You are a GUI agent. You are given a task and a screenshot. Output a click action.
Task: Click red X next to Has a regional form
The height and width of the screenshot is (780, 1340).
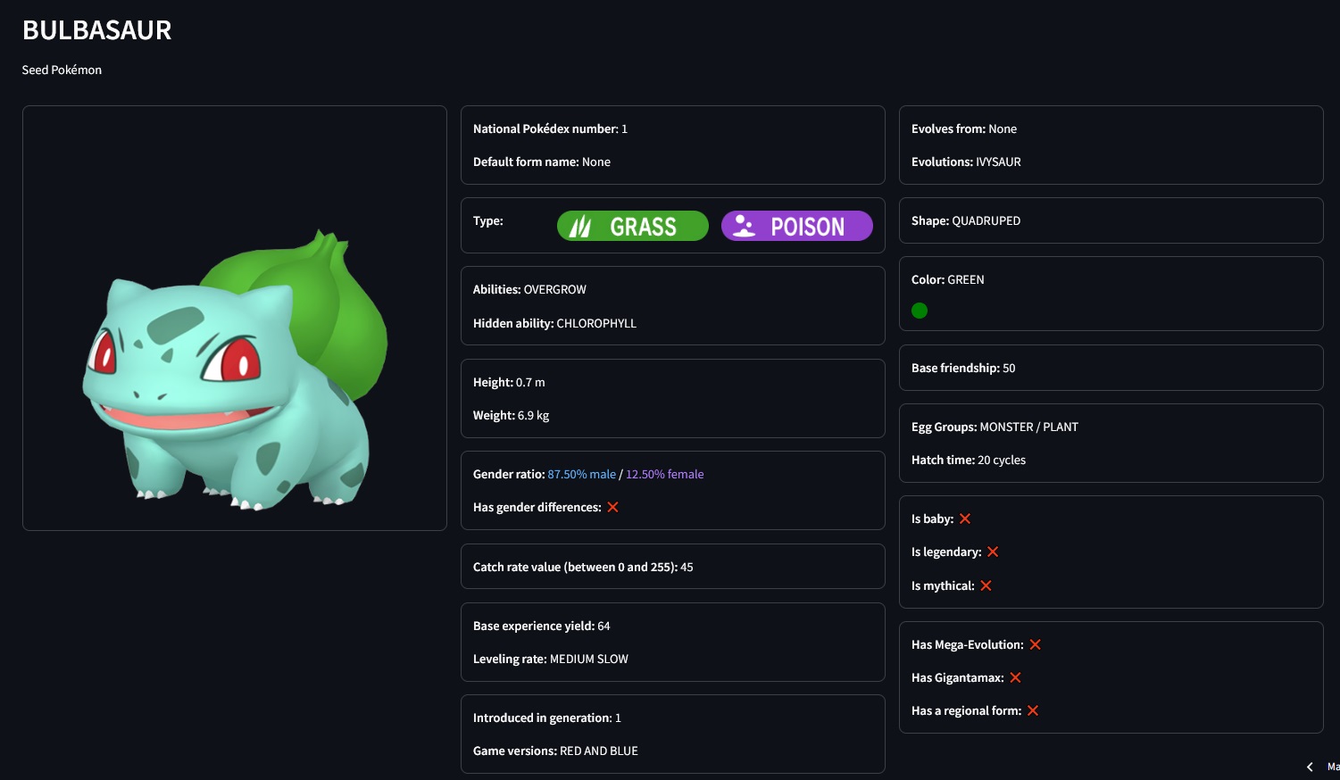1033,710
